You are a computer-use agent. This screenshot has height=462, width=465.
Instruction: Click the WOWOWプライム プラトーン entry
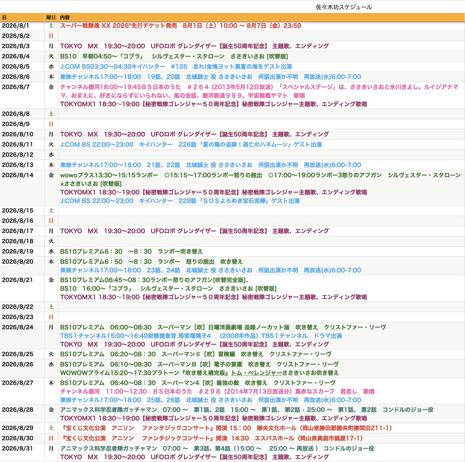tap(200, 373)
